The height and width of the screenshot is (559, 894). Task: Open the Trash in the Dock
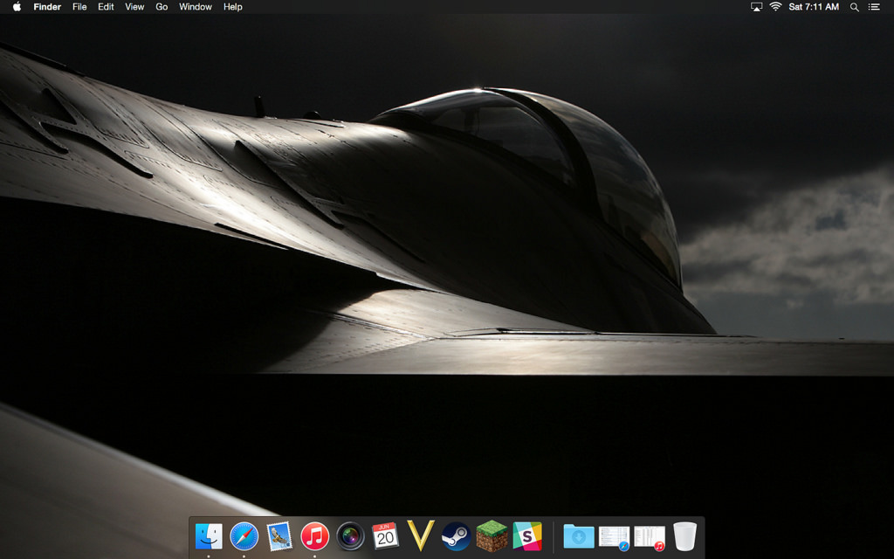click(685, 535)
